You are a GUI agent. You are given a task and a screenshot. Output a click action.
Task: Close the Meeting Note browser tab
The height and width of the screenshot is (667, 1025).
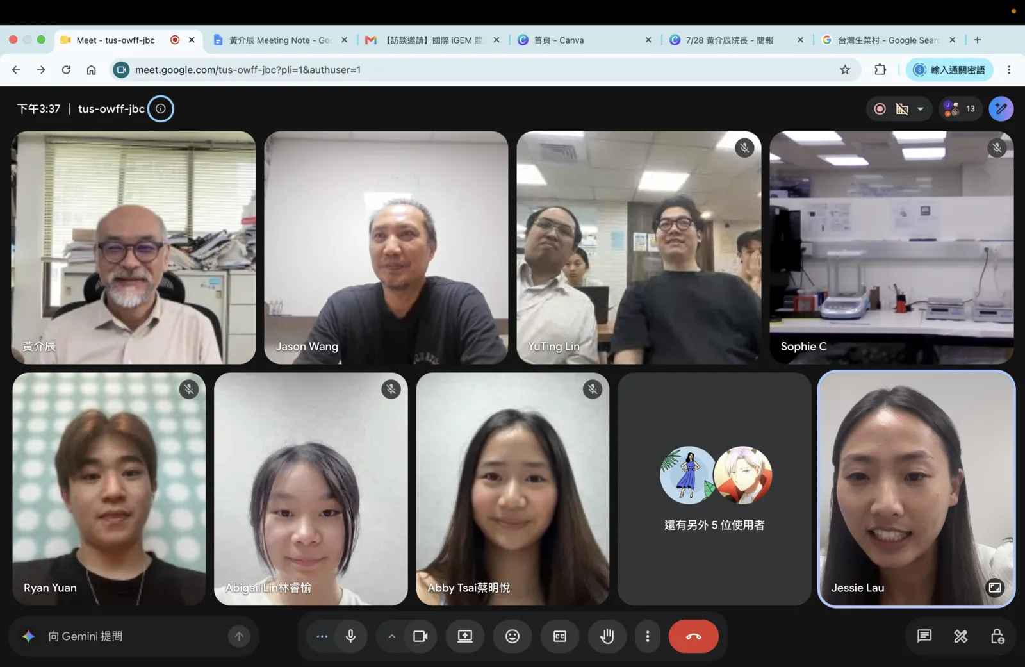[345, 40]
